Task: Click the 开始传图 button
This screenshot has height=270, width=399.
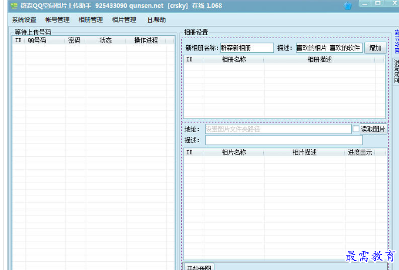Action: [x=199, y=267]
